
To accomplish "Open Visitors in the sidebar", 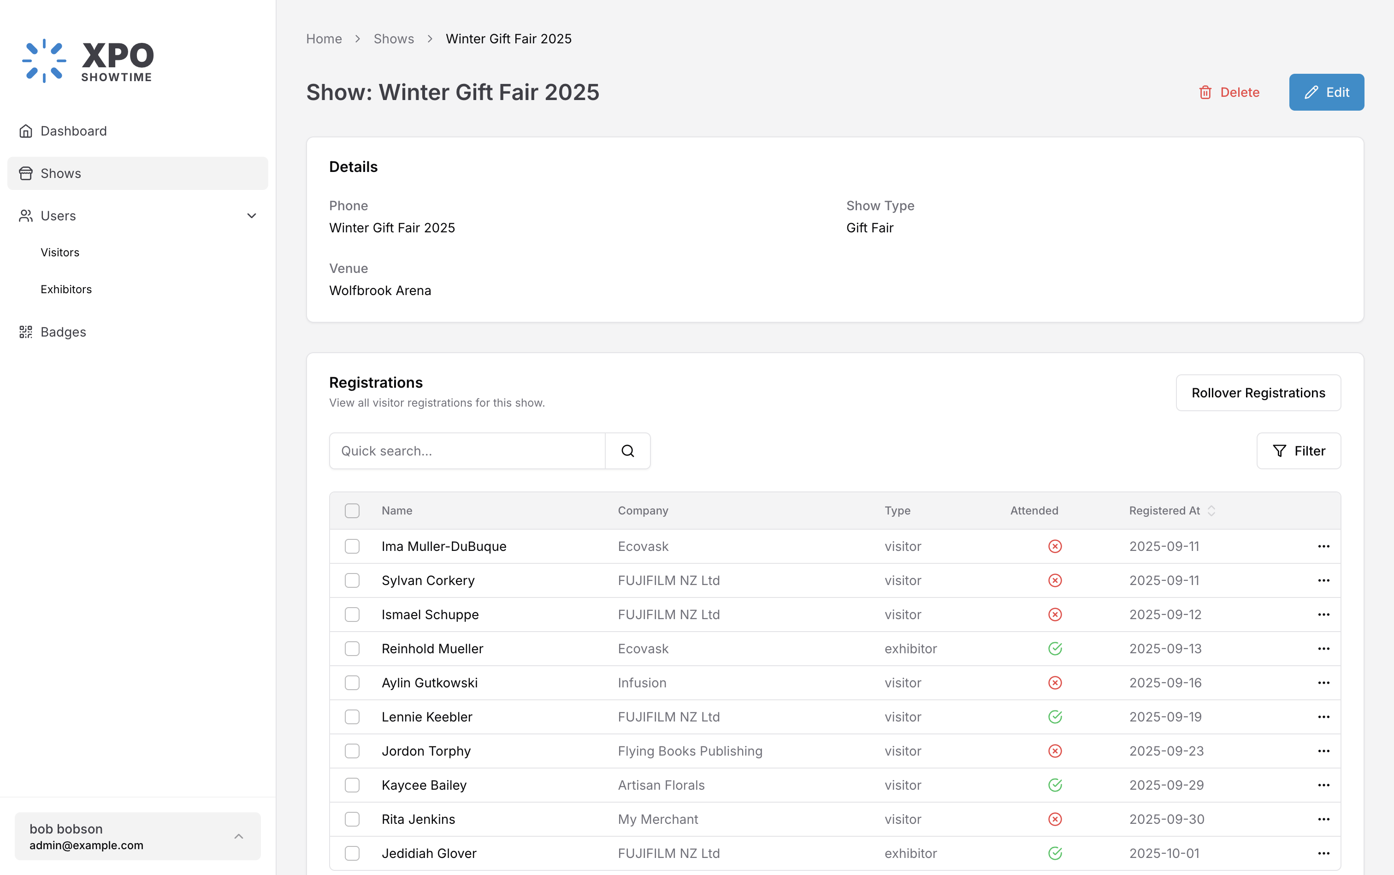I will point(60,252).
